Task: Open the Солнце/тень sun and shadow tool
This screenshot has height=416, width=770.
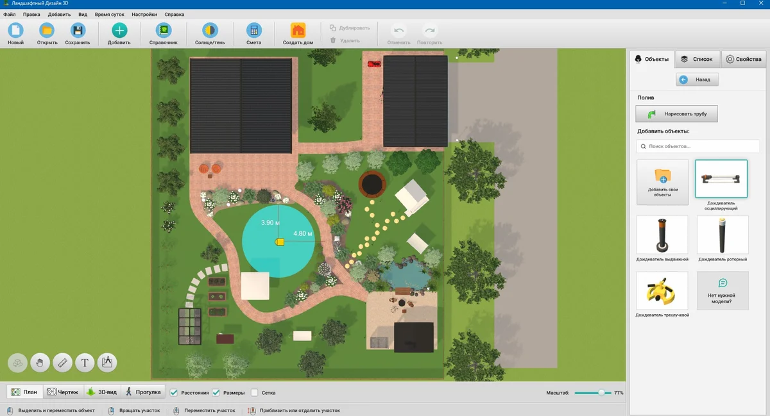Action: click(210, 33)
